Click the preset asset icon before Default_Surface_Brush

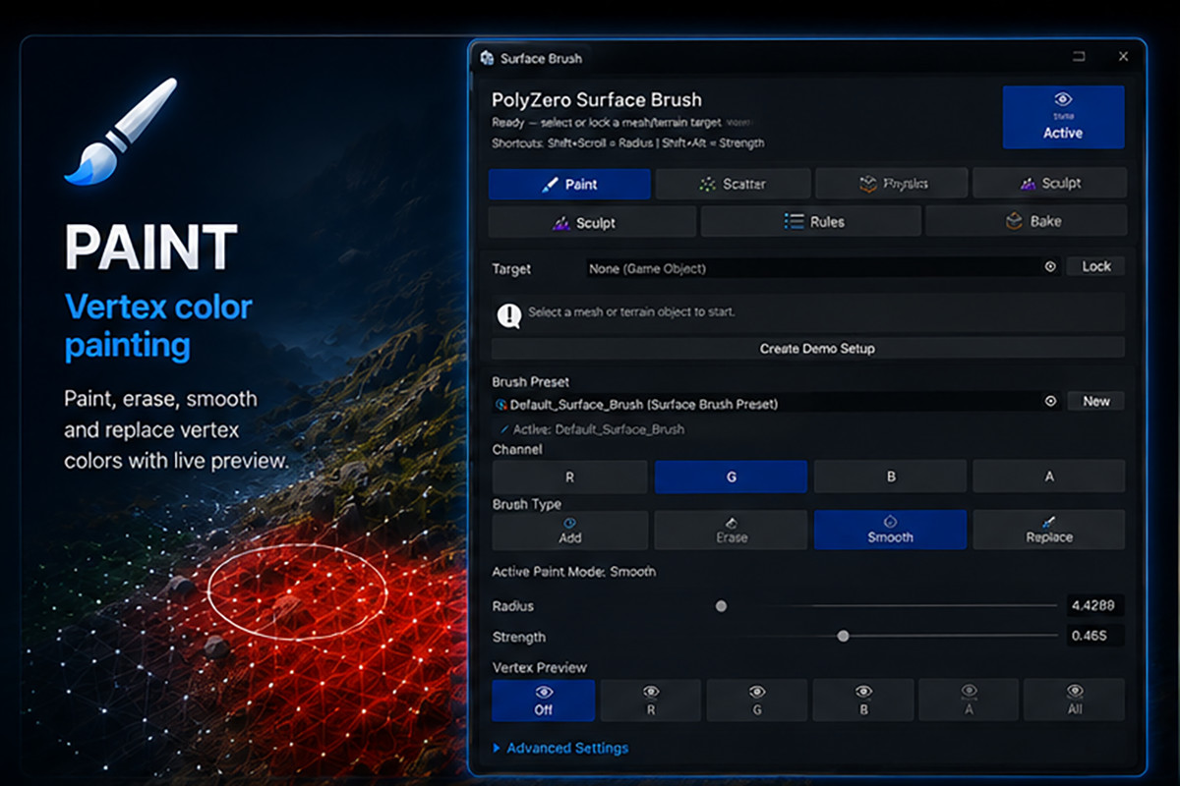(501, 404)
